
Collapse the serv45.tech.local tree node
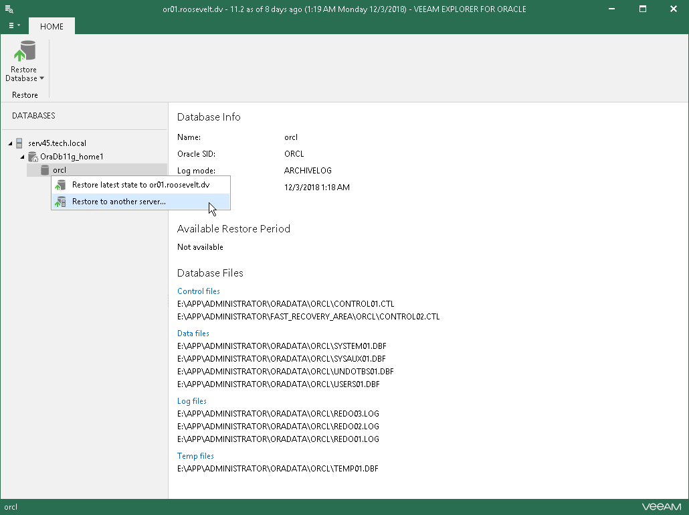pyautogui.click(x=10, y=143)
